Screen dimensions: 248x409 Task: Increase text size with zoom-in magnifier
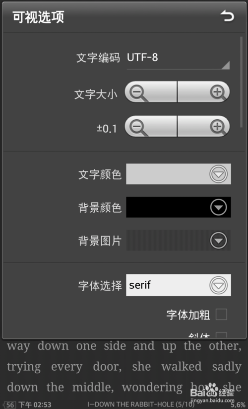[x=203, y=92]
